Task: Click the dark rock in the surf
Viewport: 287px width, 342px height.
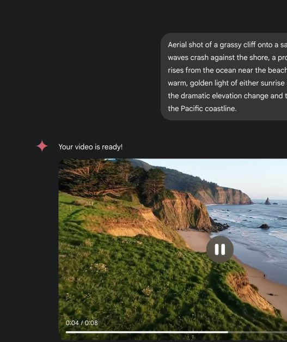Action: (x=264, y=226)
